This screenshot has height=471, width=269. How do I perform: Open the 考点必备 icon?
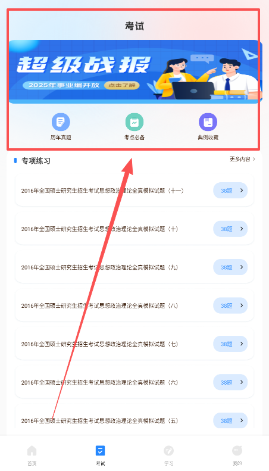tap(134, 122)
